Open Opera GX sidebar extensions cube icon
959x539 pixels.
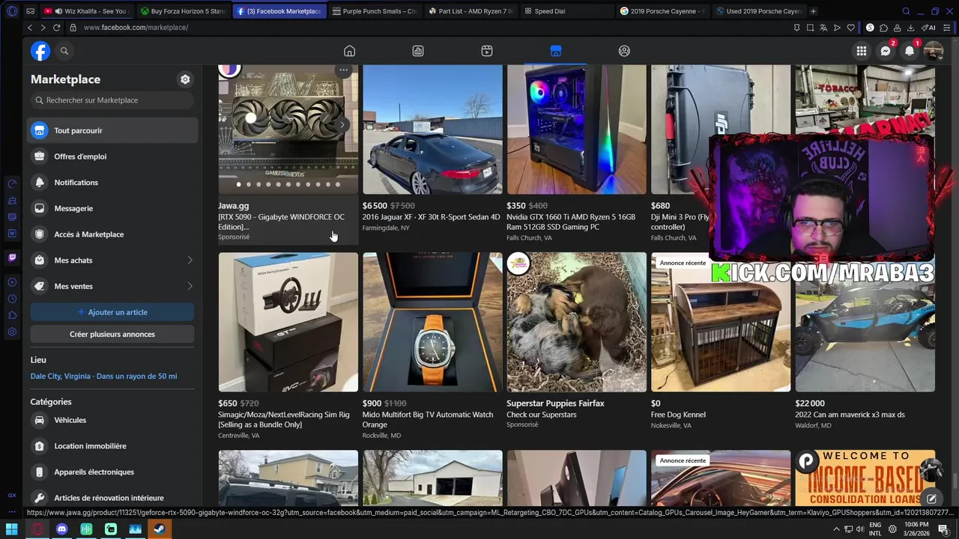12,315
